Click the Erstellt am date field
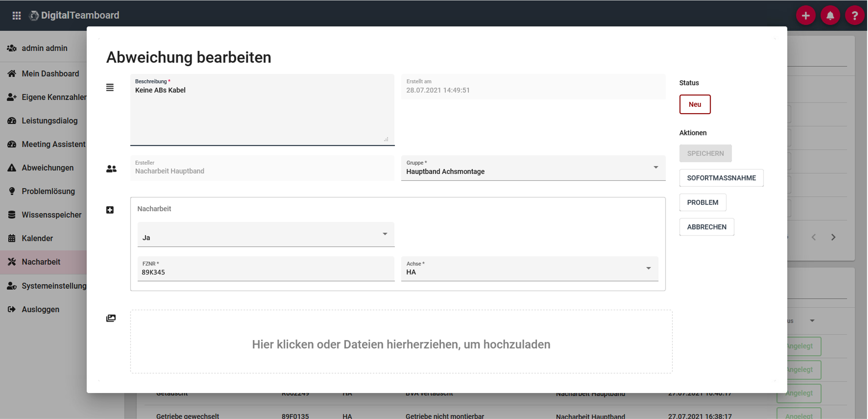 pyautogui.click(x=533, y=86)
